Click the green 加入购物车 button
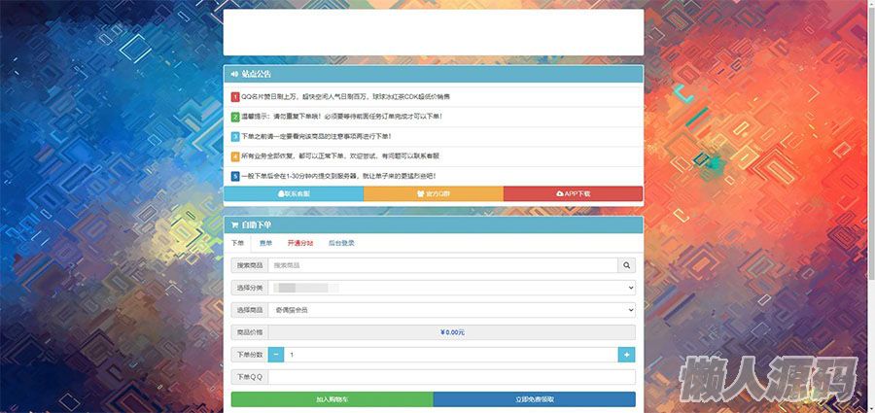Viewport: 875px width, 413px height. (x=332, y=399)
